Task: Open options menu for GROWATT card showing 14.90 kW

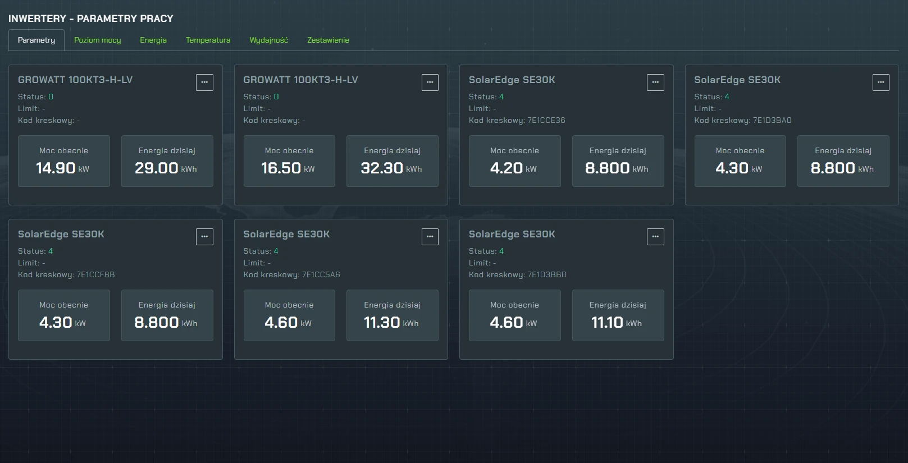Action: 204,82
